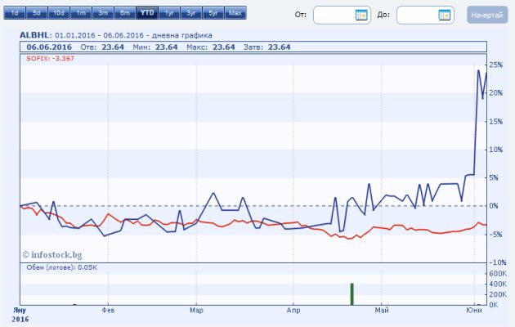
Task: Select the active YTD range
Action: pos(146,14)
